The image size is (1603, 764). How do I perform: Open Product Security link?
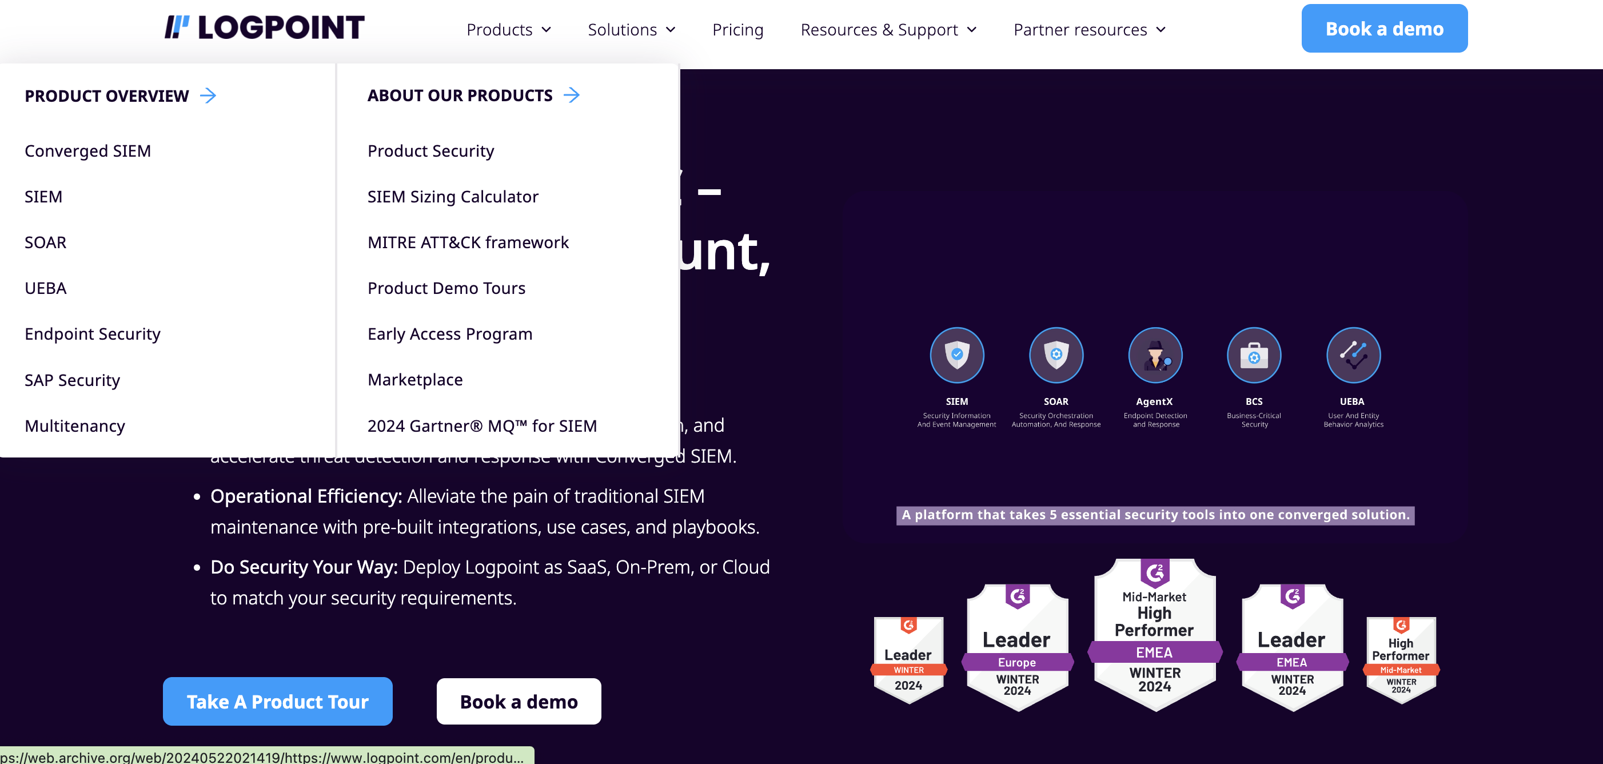[x=430, y=150]
